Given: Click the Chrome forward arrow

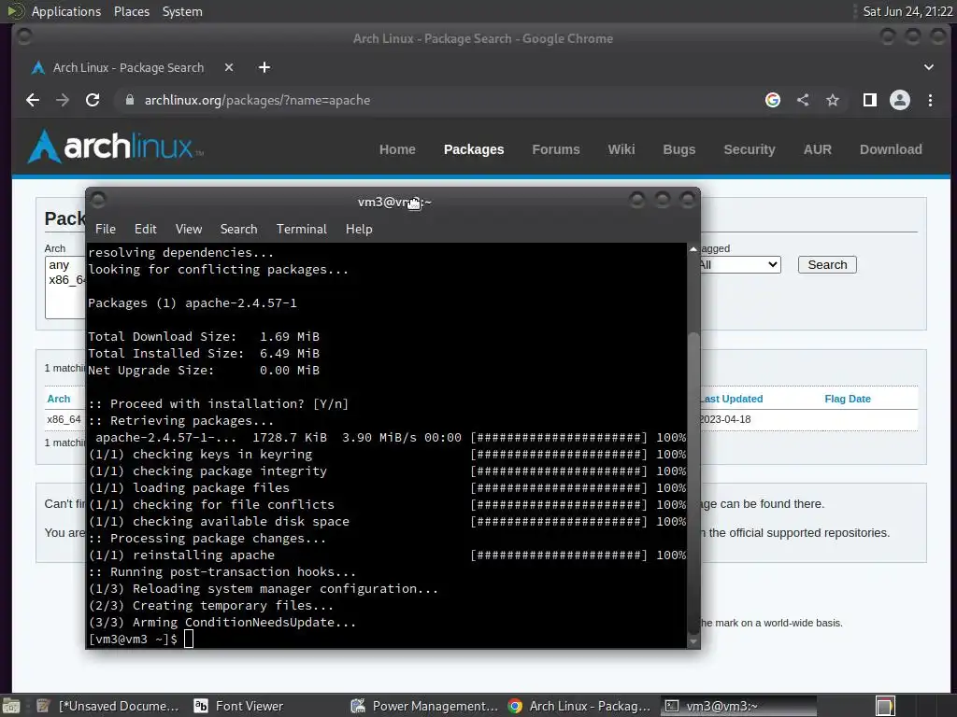Looking at the screenshot, I should [63, 100].
